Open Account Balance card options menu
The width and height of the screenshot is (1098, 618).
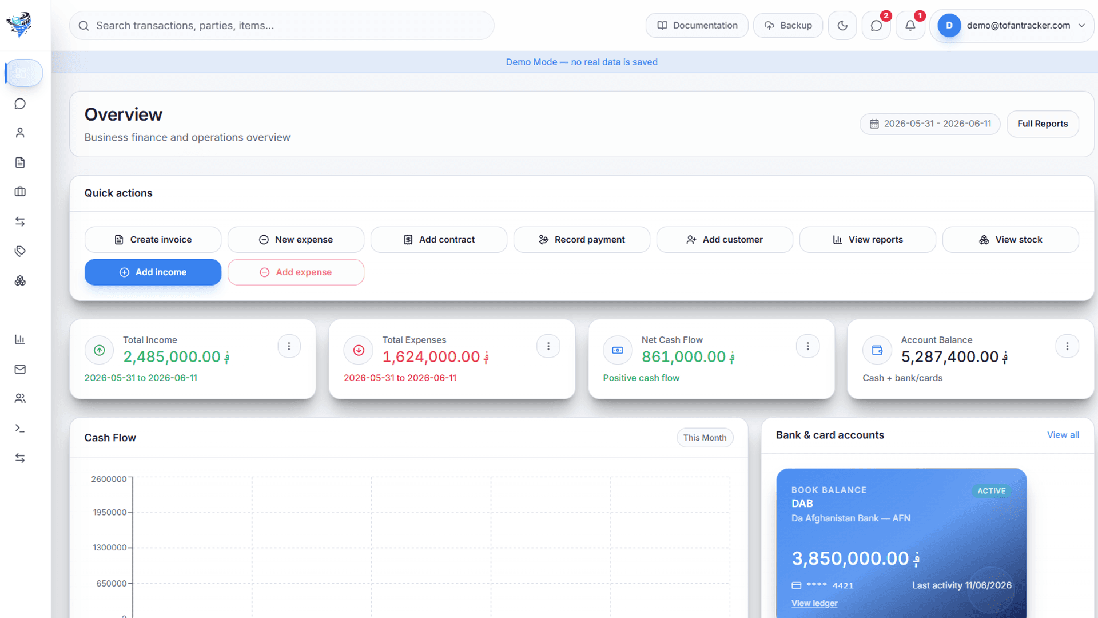[x=1067, y=346]
